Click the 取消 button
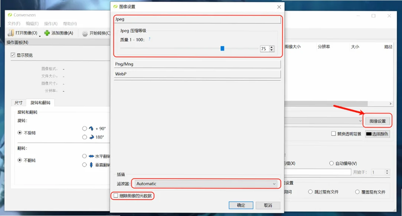This screenshot has width=402, height=216. (268, 205)
